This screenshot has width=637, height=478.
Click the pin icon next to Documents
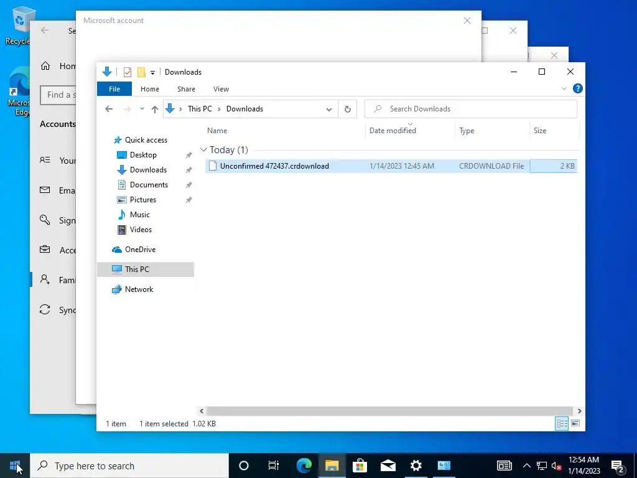[x=188, y=185]
